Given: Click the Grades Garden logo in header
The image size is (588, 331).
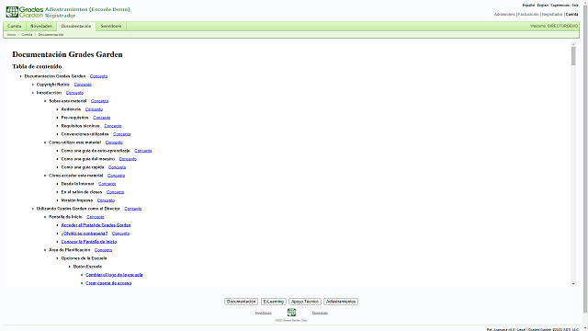Looking at the screenshot, I should 25,12.
